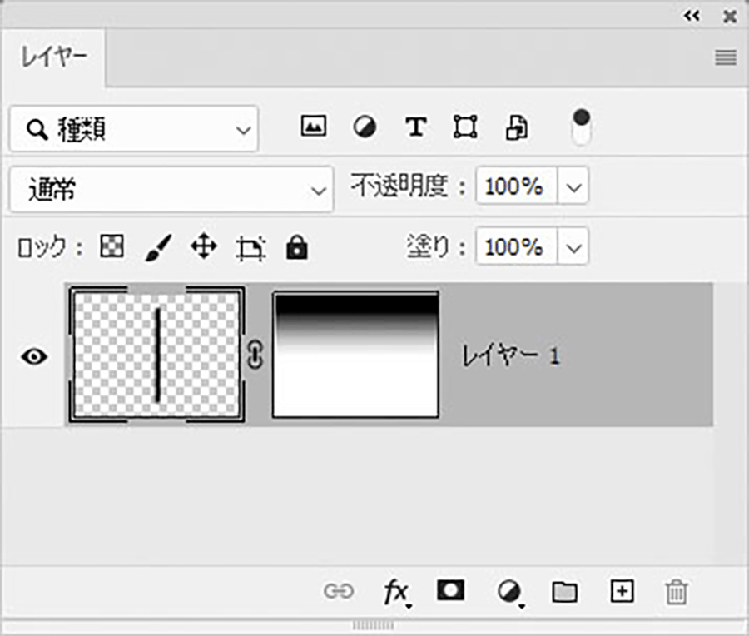The height and width of the screenshot is (636, 749).
Task: Lock all padlock icon
Action: click(x=296, y=247)
